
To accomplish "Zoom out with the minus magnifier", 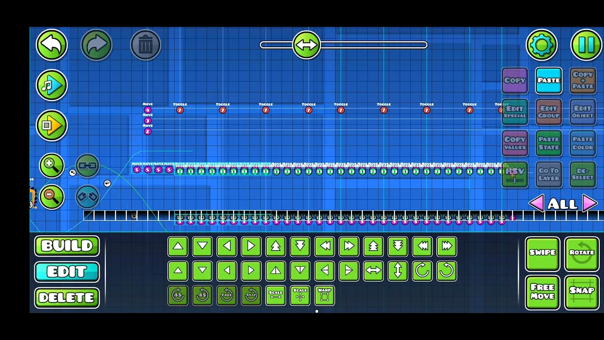I will coord(52,196).
